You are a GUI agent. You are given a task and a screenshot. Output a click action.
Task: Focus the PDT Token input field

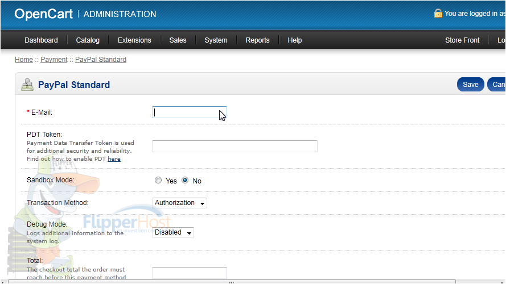click(x=235, y=146)
